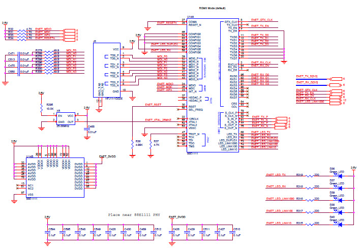Click the C594 decoupling capacitor

click(x=47, y=232)
